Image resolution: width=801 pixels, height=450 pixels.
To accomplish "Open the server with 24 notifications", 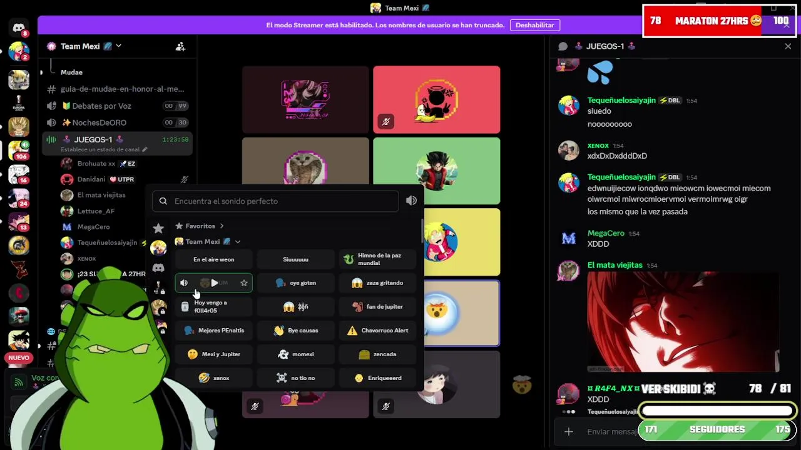I will [19, 198].
